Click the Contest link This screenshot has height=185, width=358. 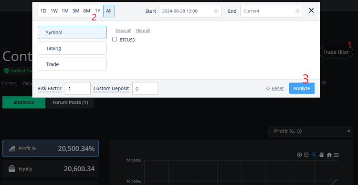[x=10, y=83]
